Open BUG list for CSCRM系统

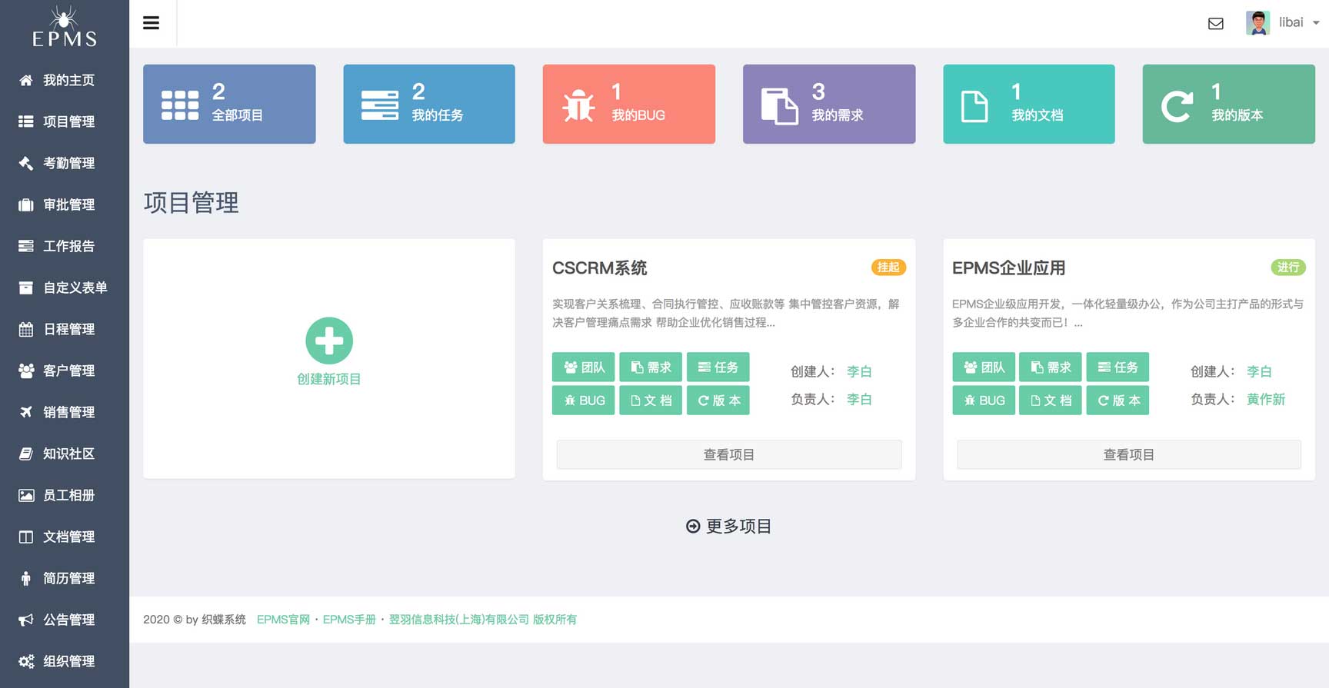[584, 401]
